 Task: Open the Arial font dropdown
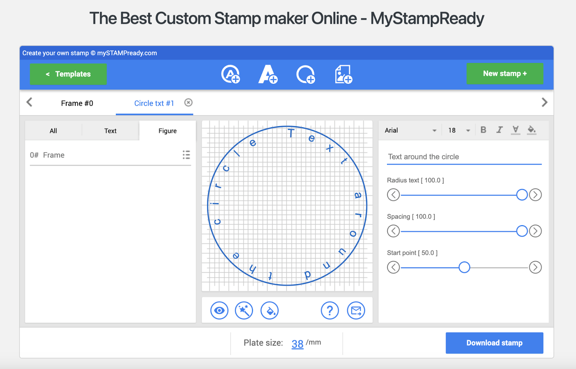(x=410, y=130)
